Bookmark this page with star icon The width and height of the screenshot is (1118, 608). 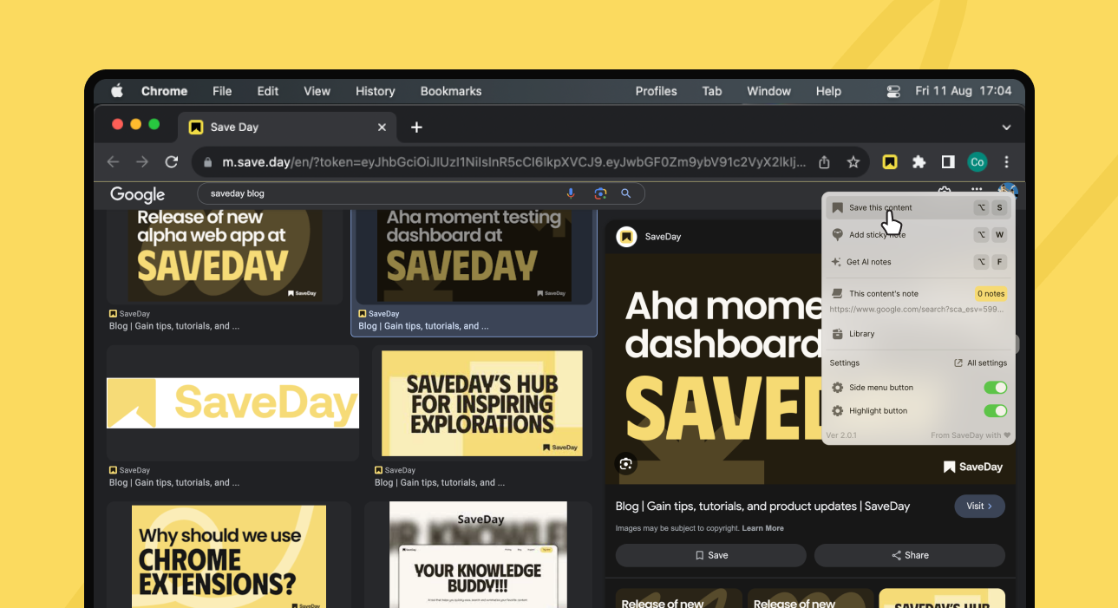pos(853,162)
